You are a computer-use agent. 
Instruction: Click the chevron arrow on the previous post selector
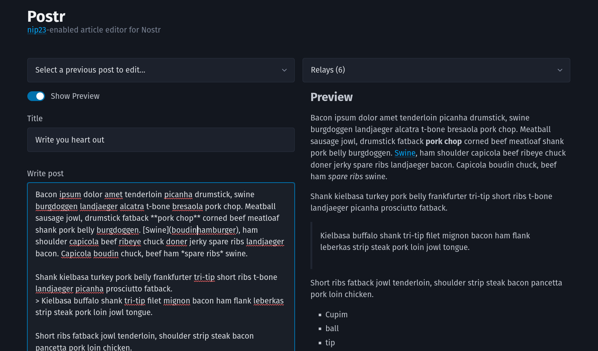(x=284, y=70)
